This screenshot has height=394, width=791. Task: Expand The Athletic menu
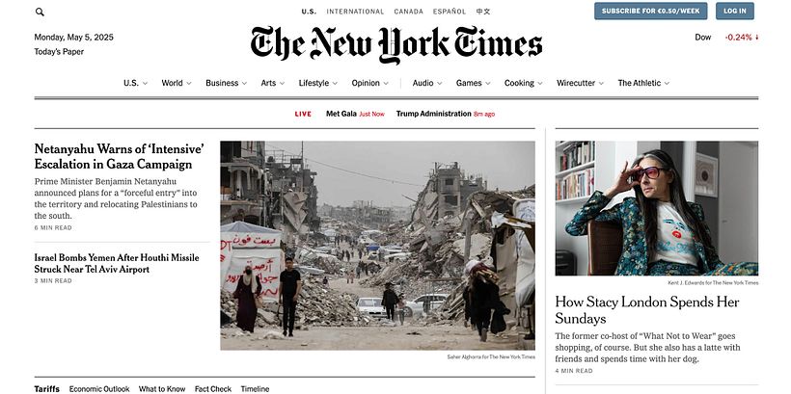click(x=643, y=83)
